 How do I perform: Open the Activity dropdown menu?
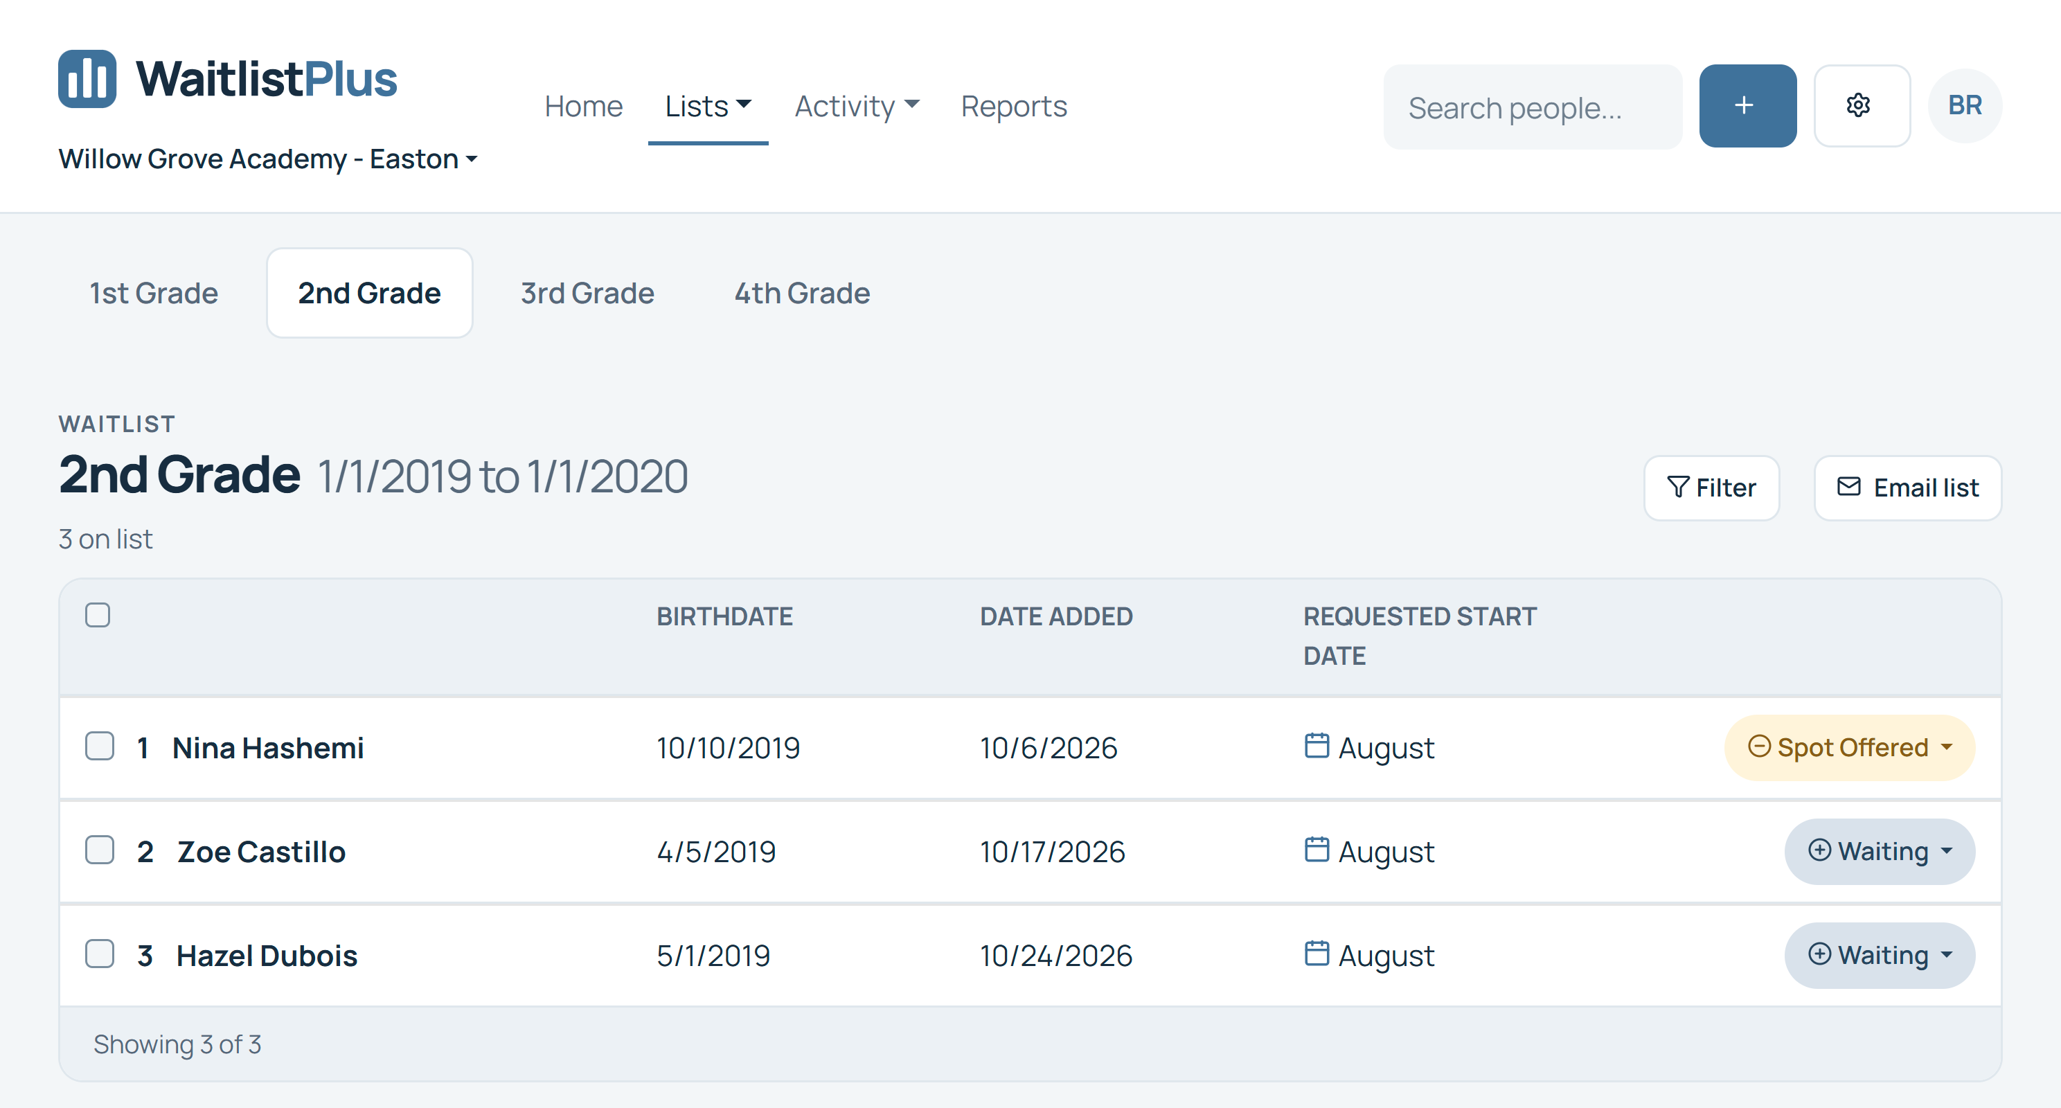click(x=857, y=105)
